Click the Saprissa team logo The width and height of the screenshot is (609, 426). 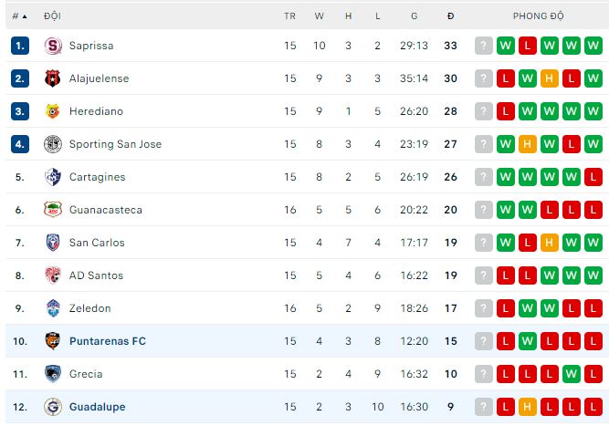(53, 46)
